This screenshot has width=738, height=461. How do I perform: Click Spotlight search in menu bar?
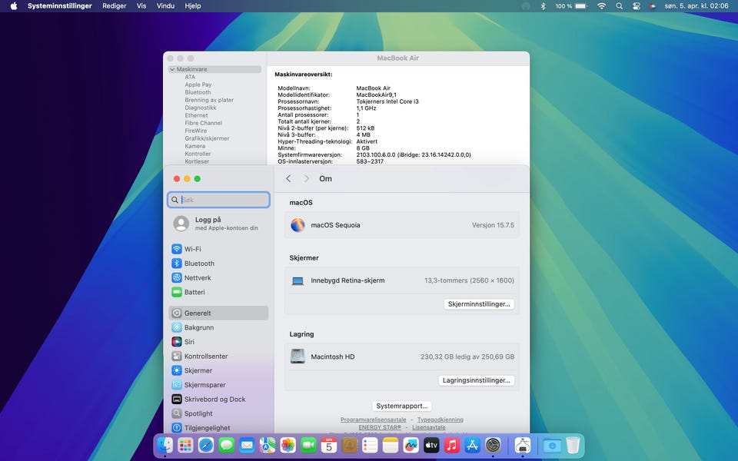(620, 6)
